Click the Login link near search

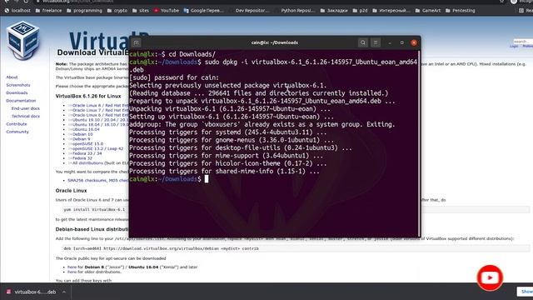tap(514, 47)
